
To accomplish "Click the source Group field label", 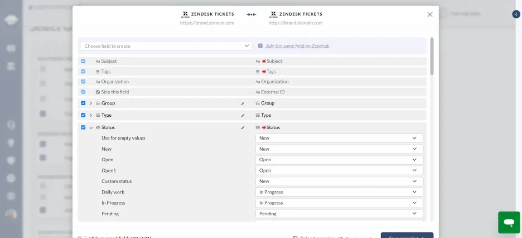I will click(108, 103).
